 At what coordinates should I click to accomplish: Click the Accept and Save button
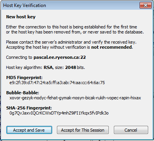click(x=29, y=130)
